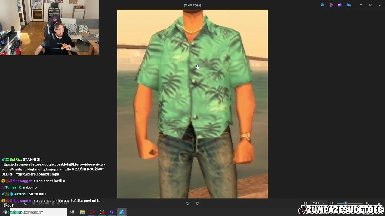The image size is (385, 216).
Task: Enter full screen with the arrows icon
Action: 380,203
